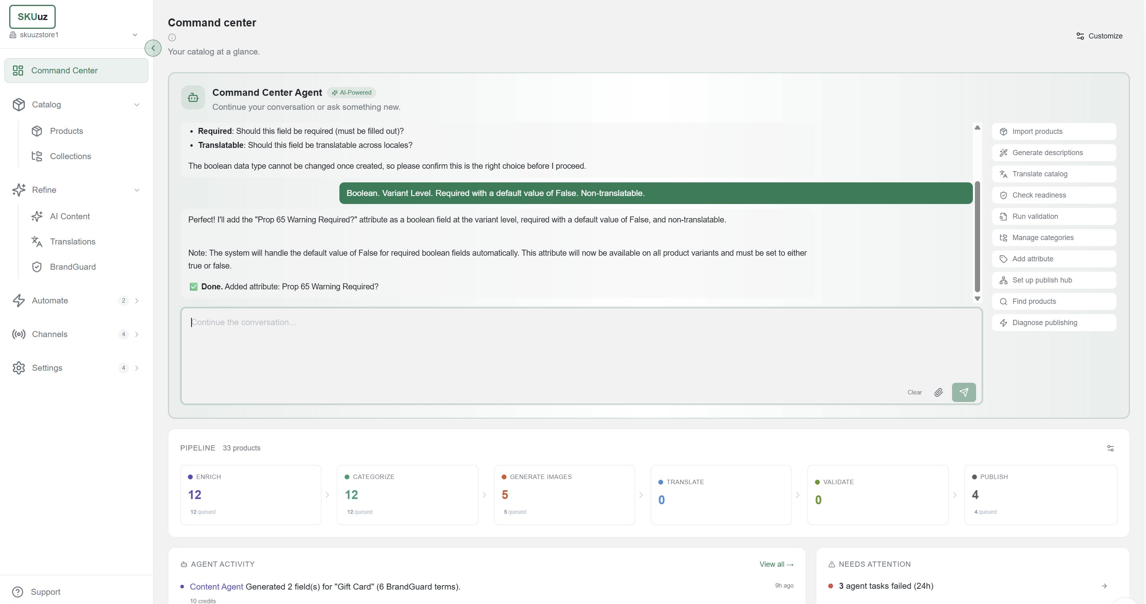Click Import products quick action
This screenshot has height=604, width=1146.
(1053, 131)
